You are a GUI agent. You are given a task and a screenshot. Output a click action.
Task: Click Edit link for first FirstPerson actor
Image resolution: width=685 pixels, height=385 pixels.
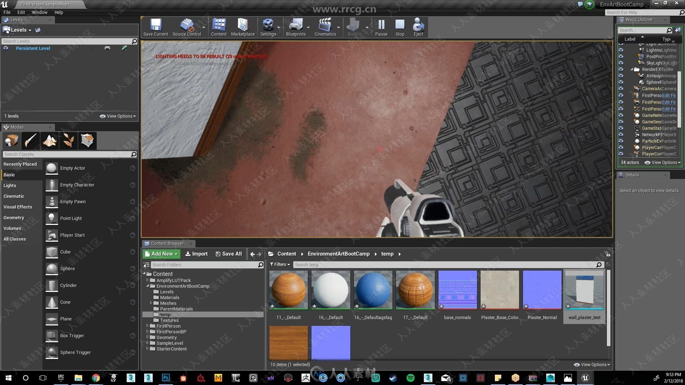(x=669, y=96)
